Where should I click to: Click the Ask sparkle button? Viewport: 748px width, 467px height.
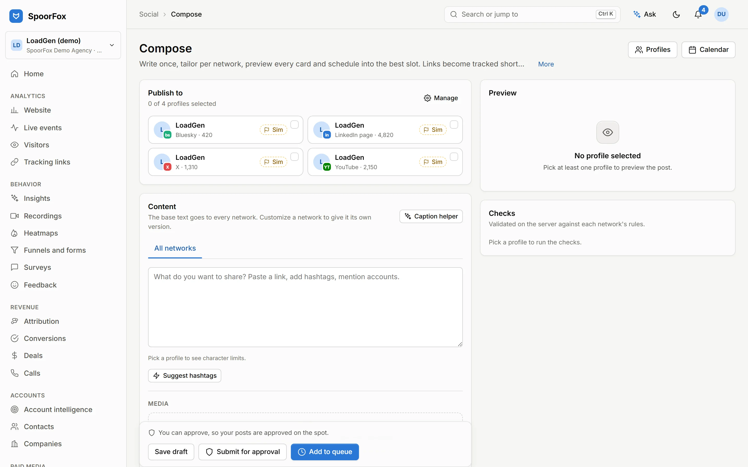[645, 15]
